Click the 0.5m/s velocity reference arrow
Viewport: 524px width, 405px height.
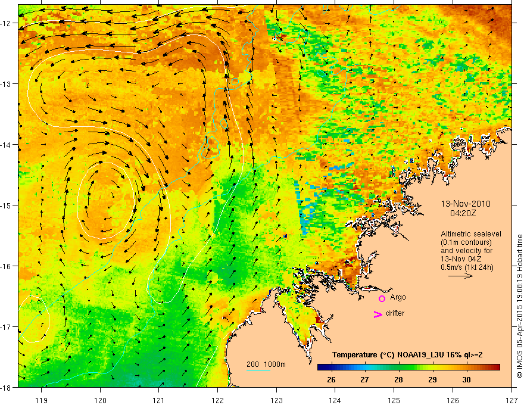(x=460, y=276)
